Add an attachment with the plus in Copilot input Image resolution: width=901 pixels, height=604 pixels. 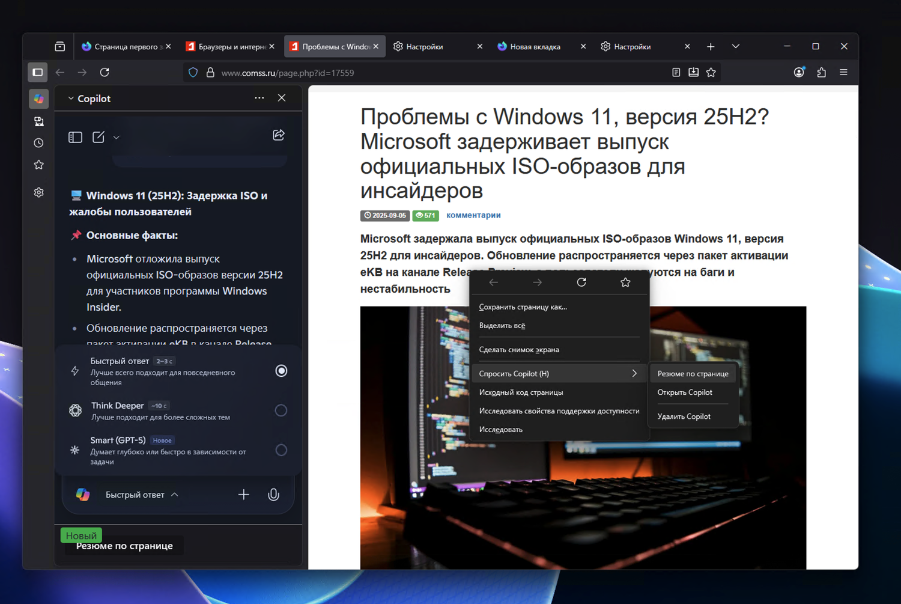244,495
